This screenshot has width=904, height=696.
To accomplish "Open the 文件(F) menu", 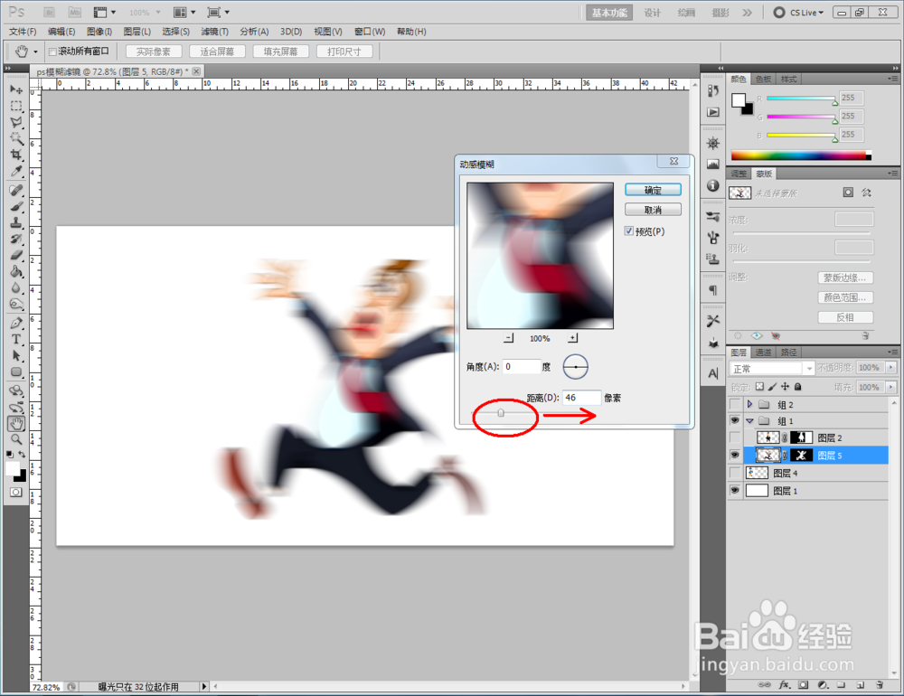I will tap(23, 32).
